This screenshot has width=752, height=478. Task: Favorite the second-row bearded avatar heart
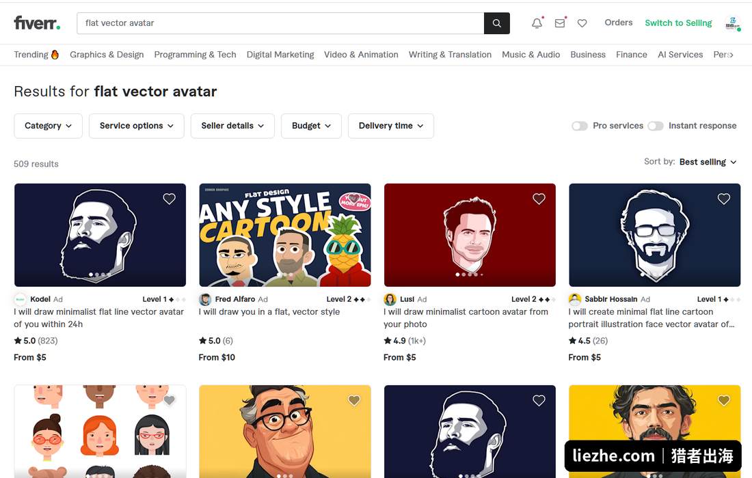539,400
